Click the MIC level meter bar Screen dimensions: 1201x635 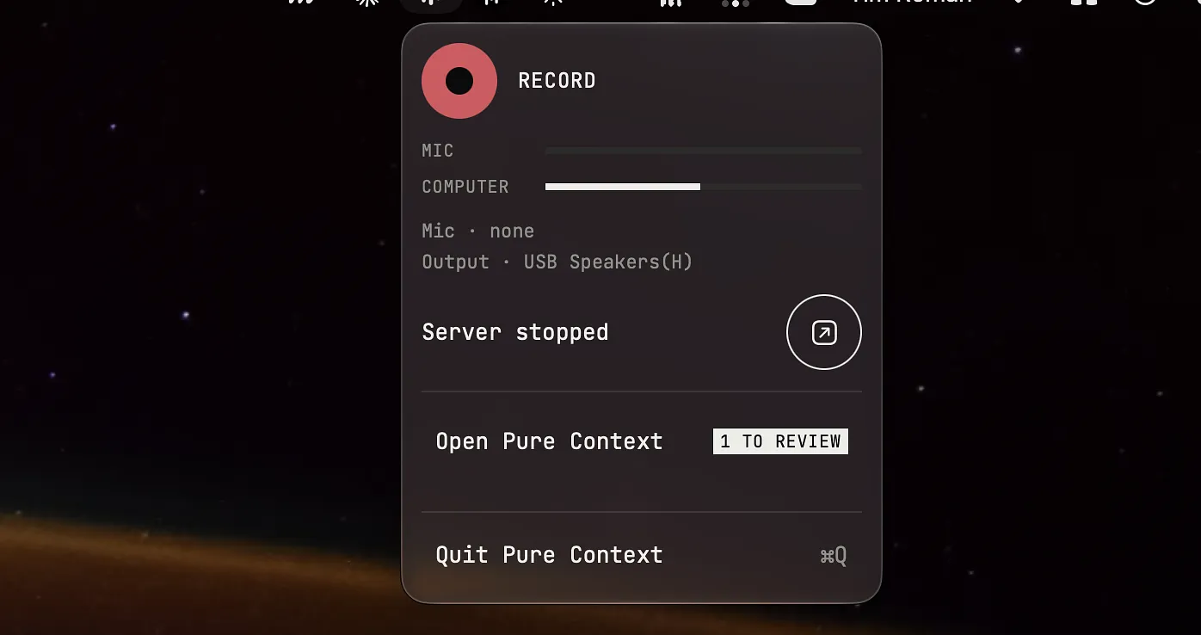(x=704, y=151)
